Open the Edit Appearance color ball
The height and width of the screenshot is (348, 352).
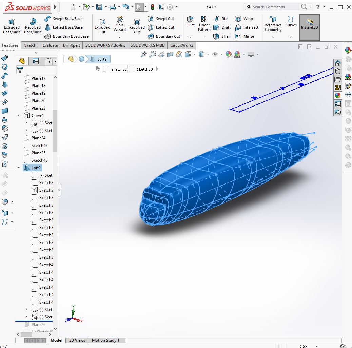(x=228, y=54)
